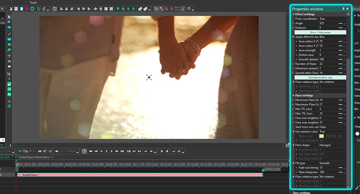
Task: Select the BokehGlare 1 timeline clip
Action: (x=140, y=175)
